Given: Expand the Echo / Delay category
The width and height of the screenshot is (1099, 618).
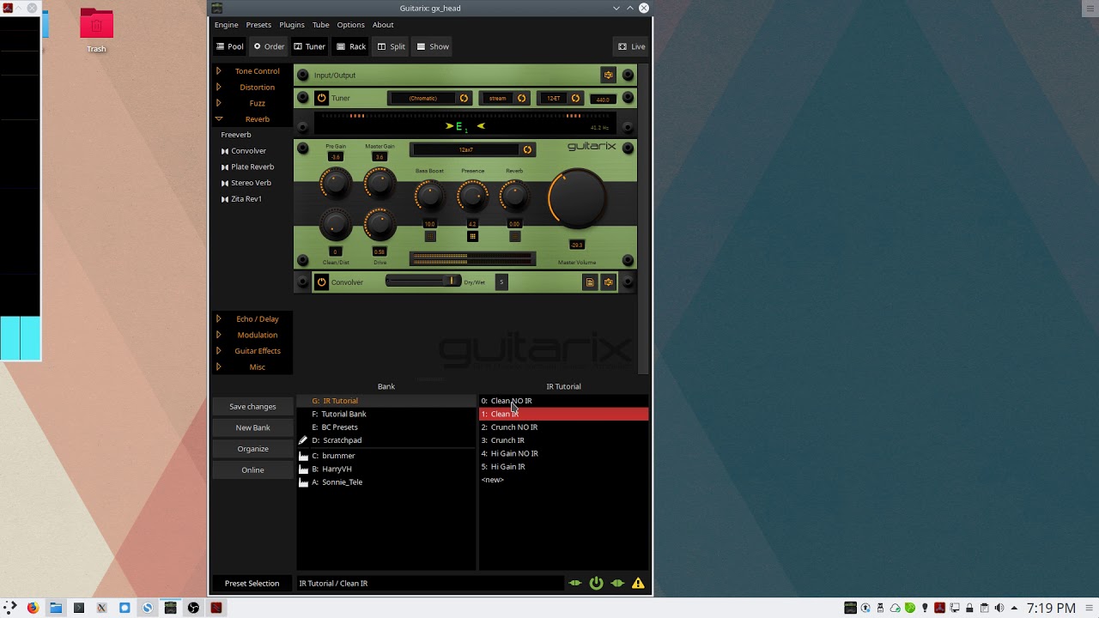Looking at the screenshot, I should click(x=218, y=318).
